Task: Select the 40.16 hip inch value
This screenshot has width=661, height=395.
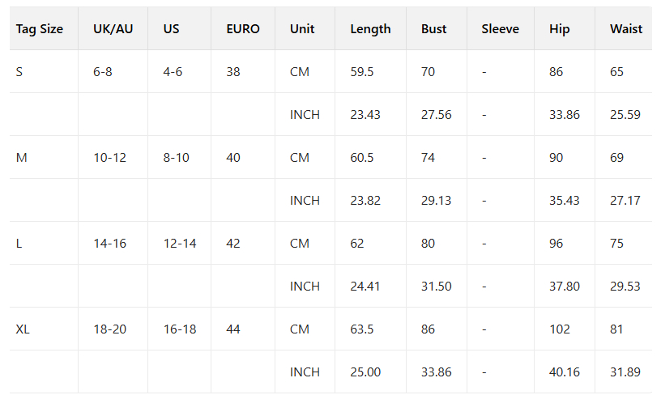Action: pyautogui.click(x=564, y=372)
